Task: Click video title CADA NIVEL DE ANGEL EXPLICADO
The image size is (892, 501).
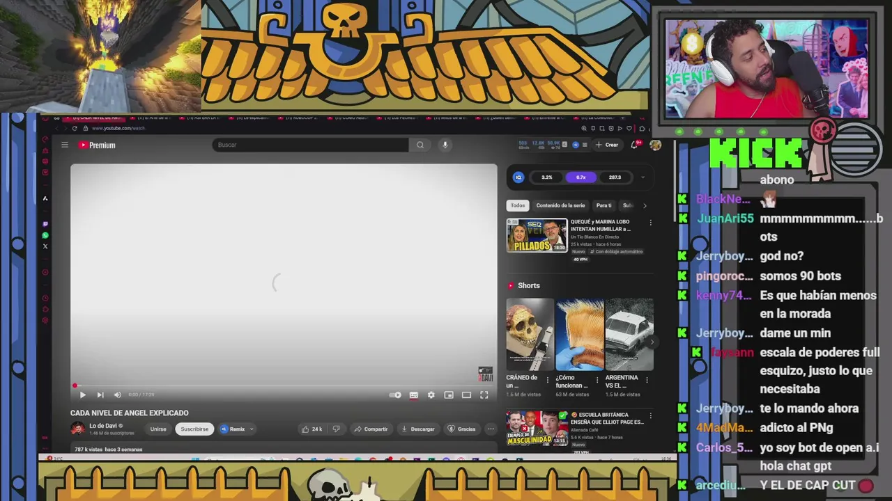Action: 130,413
